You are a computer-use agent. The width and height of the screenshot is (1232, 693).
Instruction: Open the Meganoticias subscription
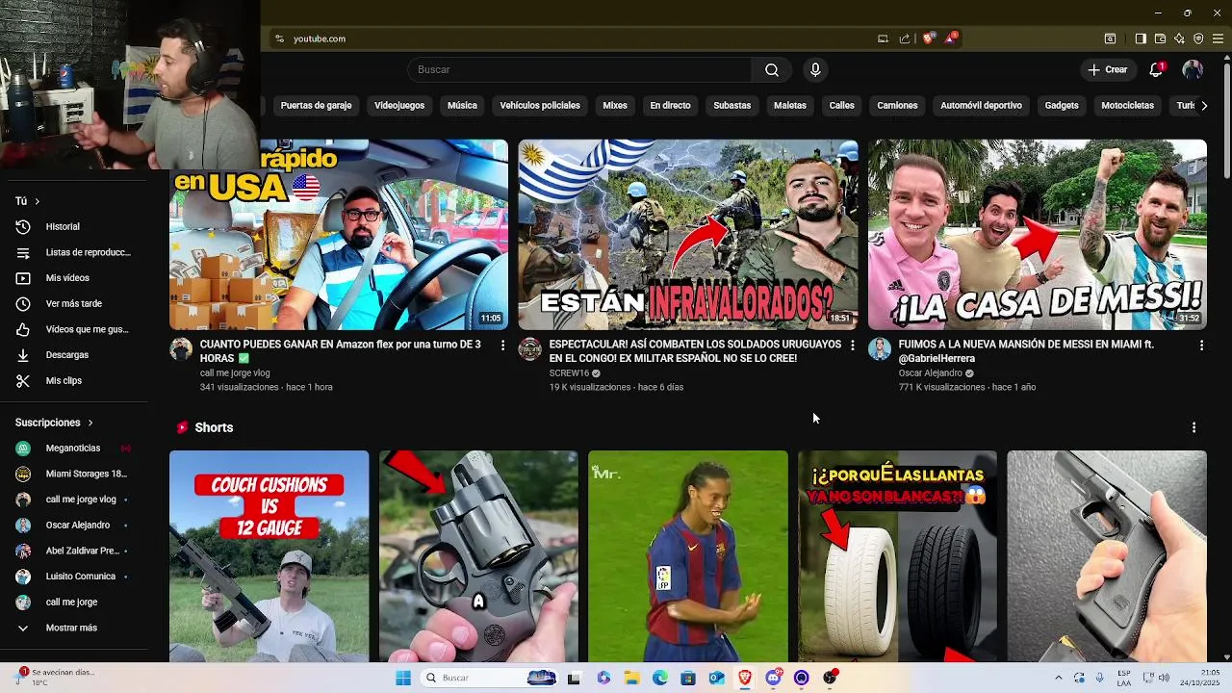(x=74, y=449)
